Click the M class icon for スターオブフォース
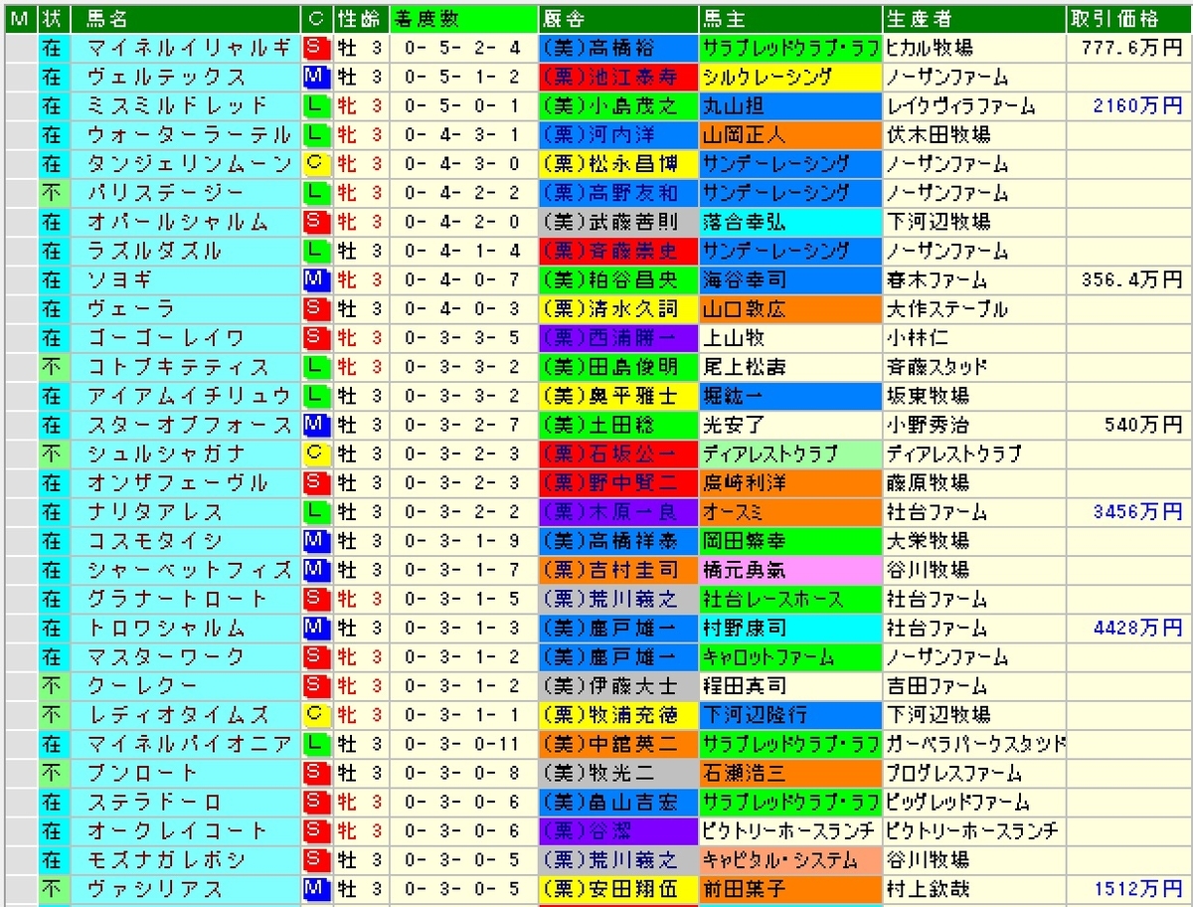The image size is (1193, 907). tap(316, 424)
